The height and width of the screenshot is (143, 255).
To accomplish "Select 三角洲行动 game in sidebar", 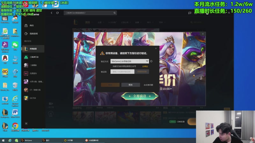I will pos(33,57).
